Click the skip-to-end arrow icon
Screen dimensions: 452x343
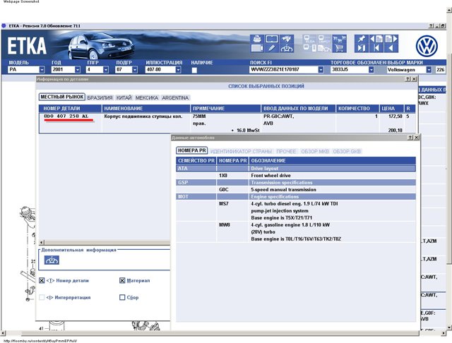pos(361,48)
